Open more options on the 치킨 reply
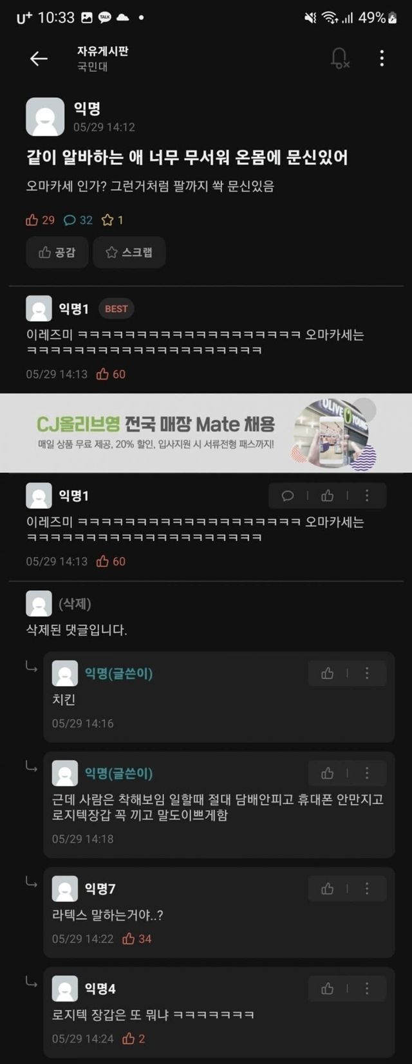Screen dimensions: 412x1064 click(x=367, y=673)
